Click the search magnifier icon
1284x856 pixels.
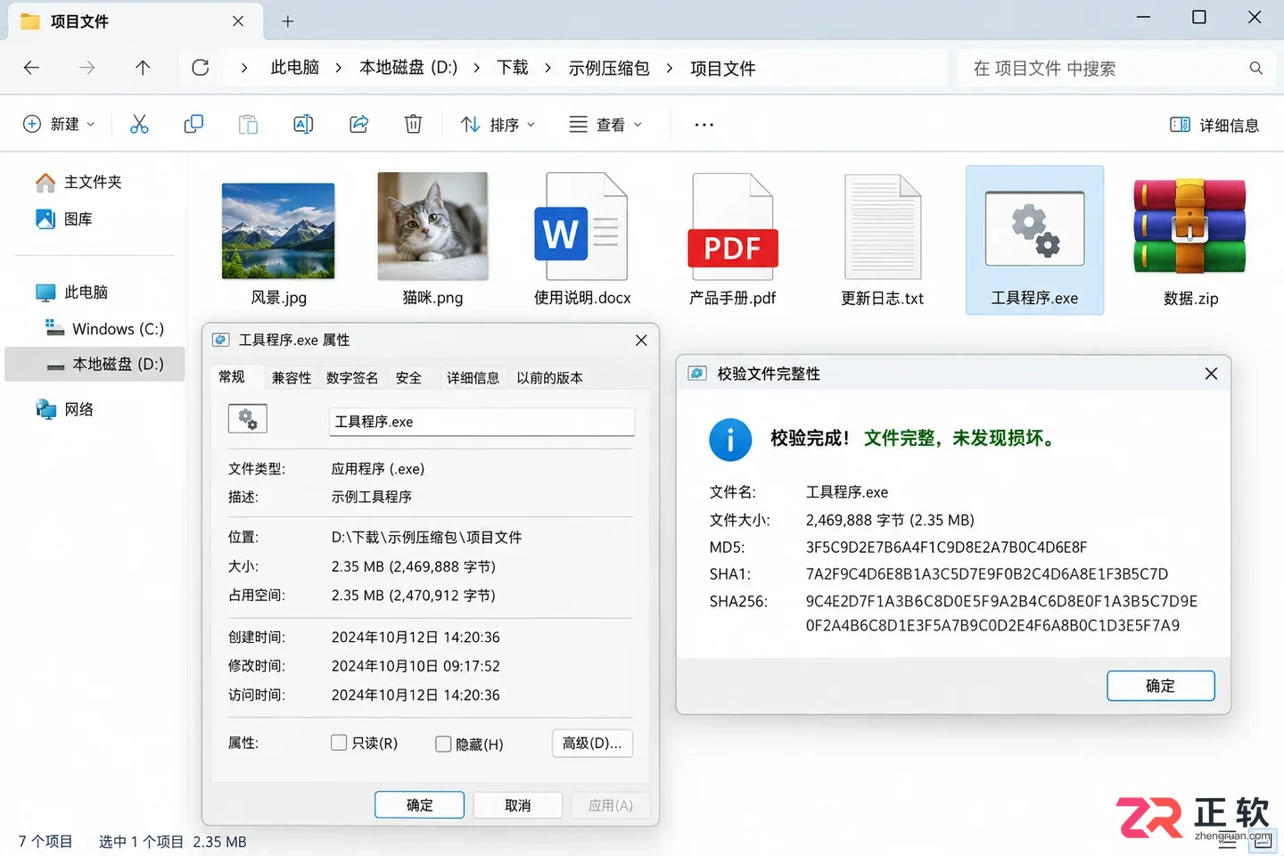click(1255, 68)
